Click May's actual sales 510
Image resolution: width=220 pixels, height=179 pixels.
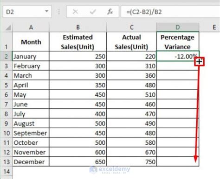[x=131, y=95]
